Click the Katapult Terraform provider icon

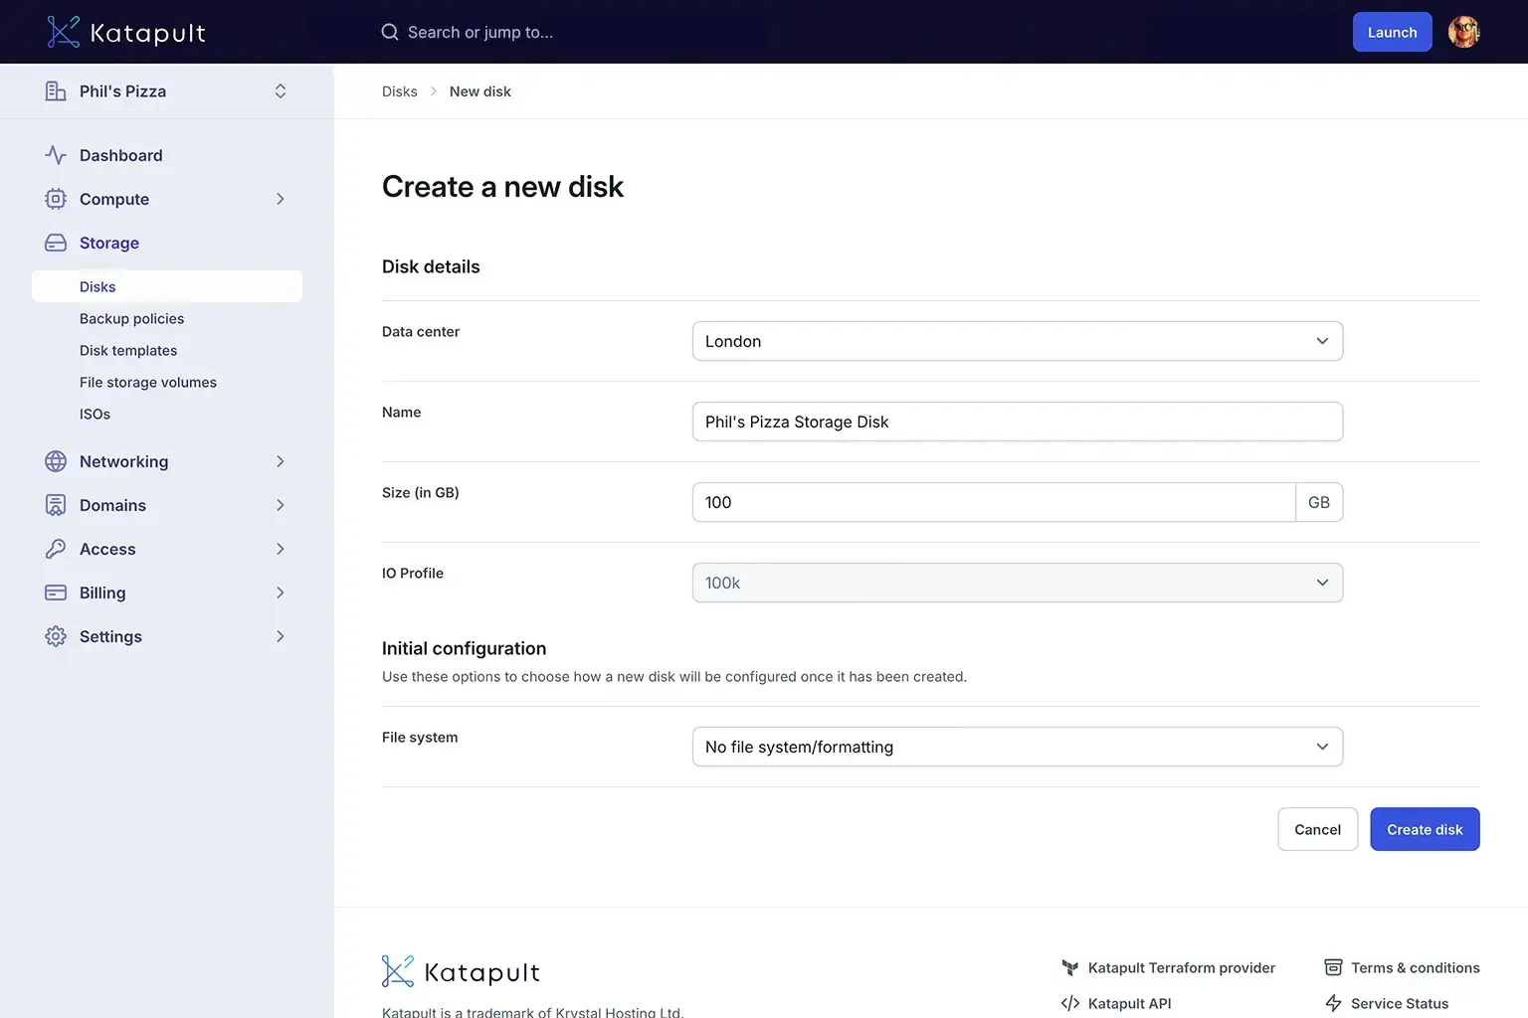pos(1069,967)
